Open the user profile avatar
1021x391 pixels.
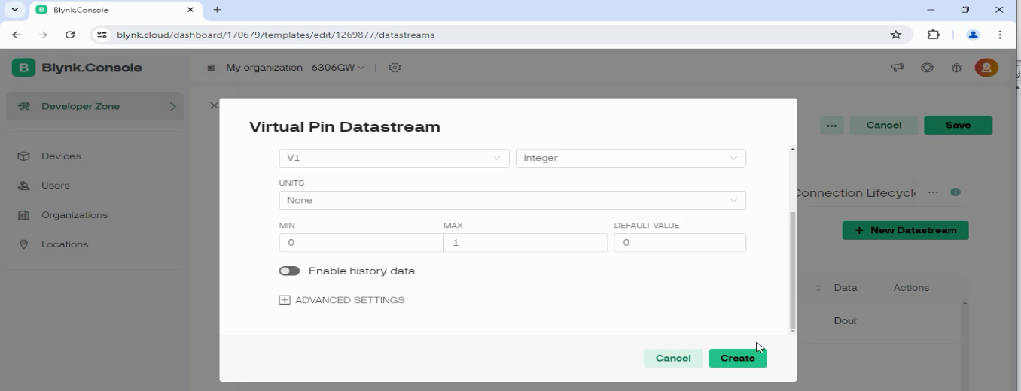(x=986, y=68)
